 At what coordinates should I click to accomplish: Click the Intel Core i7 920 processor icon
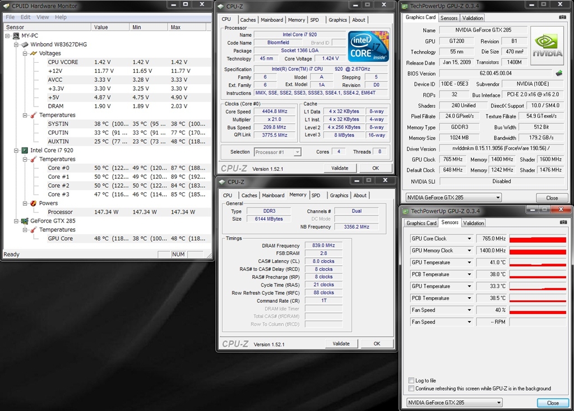25,150
